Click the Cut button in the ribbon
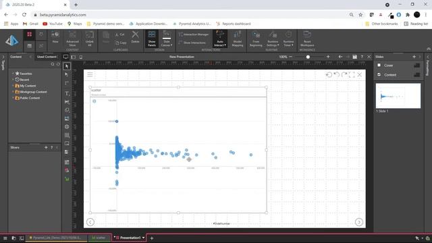The image size is (432, 243). click(x=120, y=34)
